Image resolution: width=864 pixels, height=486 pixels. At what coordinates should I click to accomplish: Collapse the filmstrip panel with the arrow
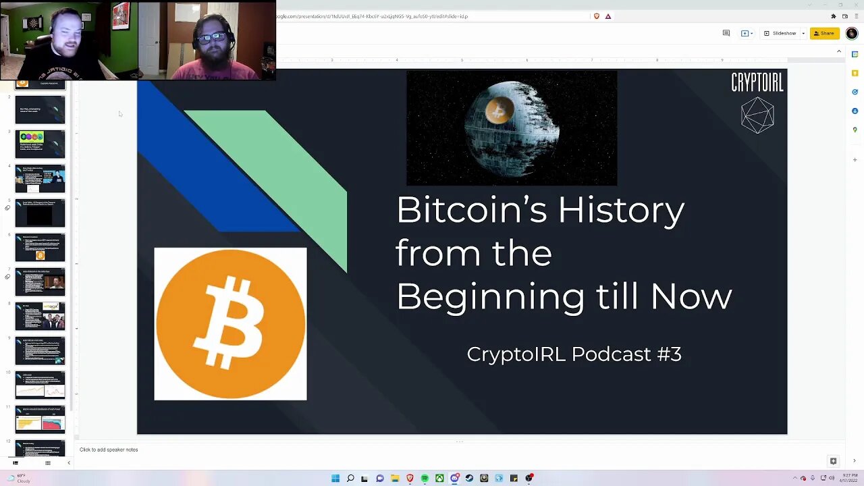click(68, 463)
